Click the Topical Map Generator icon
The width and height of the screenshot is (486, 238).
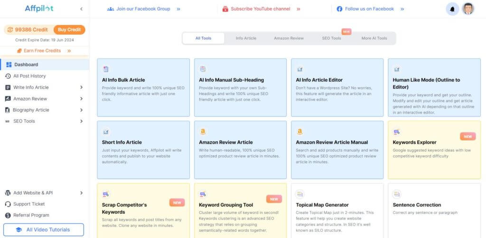(x=299, y=194)
